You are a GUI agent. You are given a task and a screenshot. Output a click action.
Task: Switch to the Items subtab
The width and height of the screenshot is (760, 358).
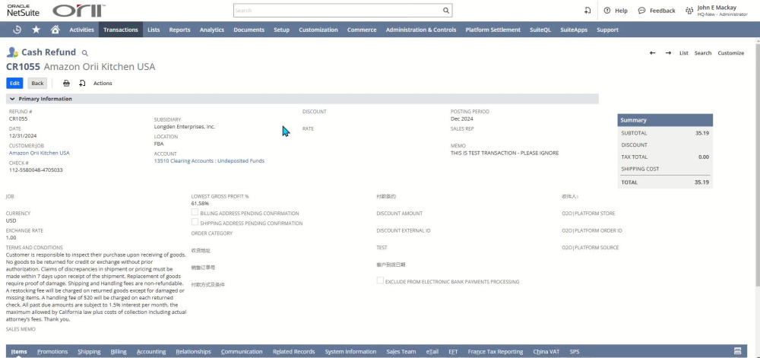(x=19, y=352)
